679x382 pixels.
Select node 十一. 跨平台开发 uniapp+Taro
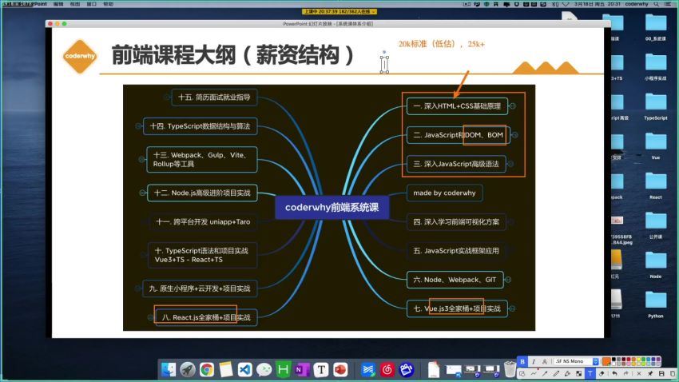coord(203,221)
